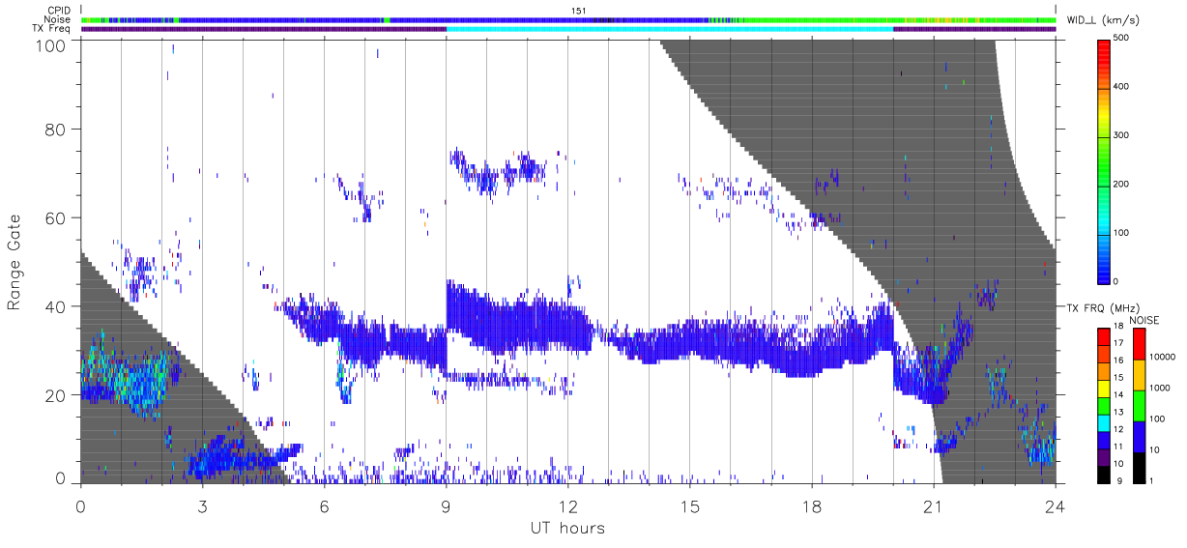Click the 13 label on TX FRQ legend
1187x548 pixels.
click(x=1117, y=412)
